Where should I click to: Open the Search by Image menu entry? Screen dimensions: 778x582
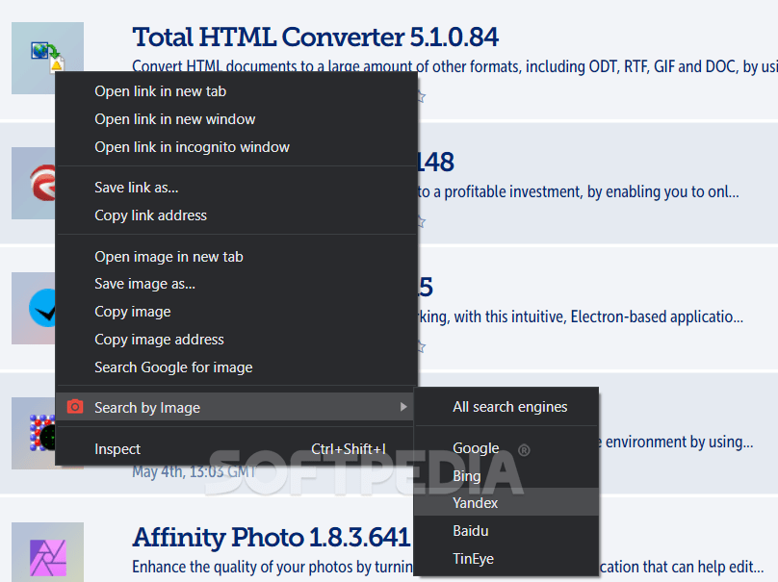tap(236, 407)
